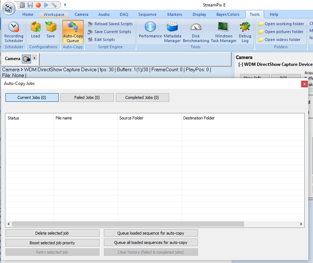This screenshot has height=263, width=313.
Task: Switch to the Sequence ribbon tab
Action: [147, 14]
